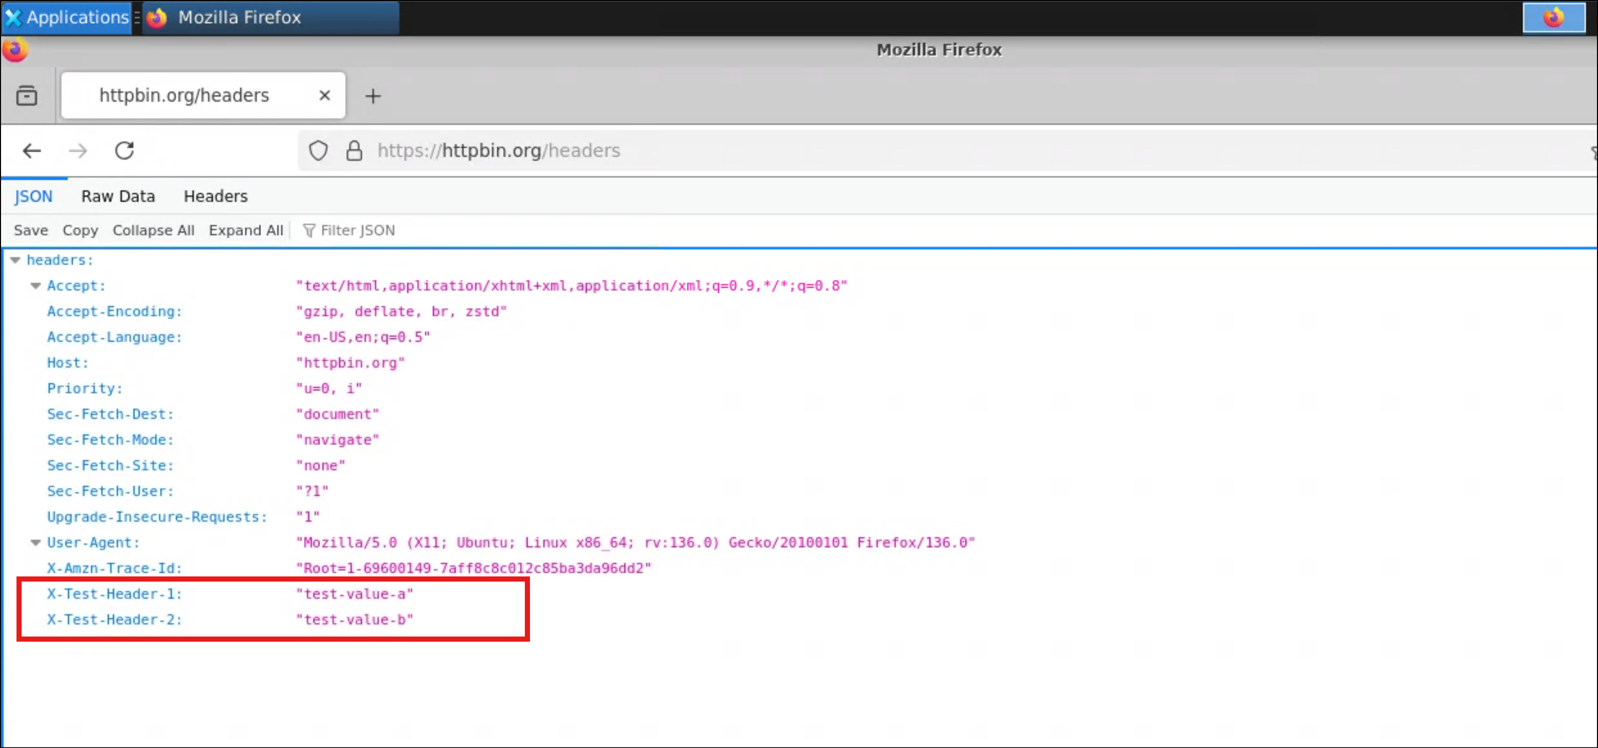Select the httpbin.org/headers browser tab
This screenshot has width=1598, height=748.
204,96
